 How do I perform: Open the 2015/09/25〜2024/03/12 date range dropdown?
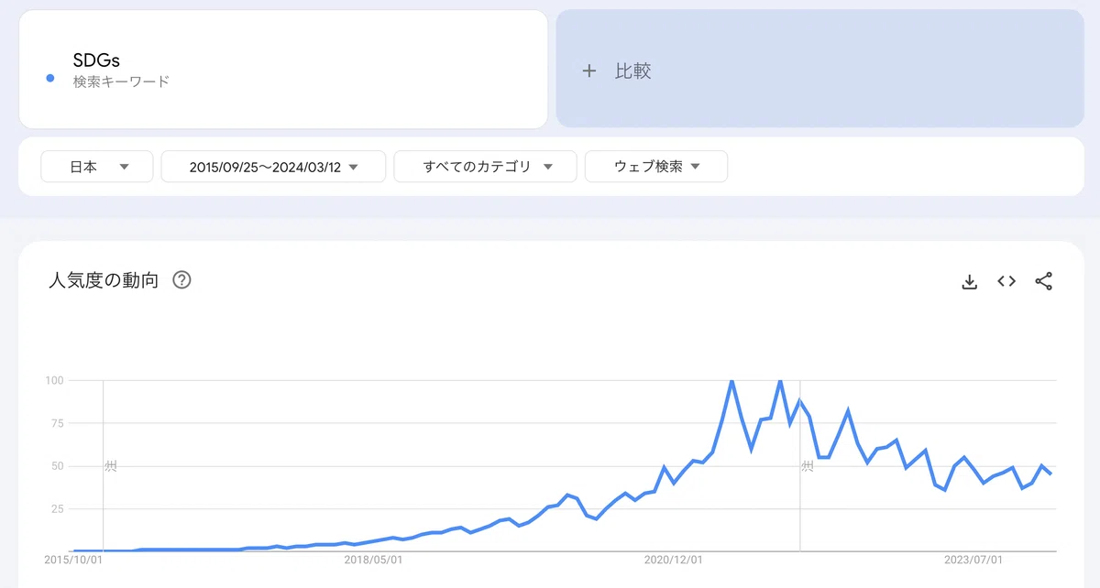click(x=273, y=167)
